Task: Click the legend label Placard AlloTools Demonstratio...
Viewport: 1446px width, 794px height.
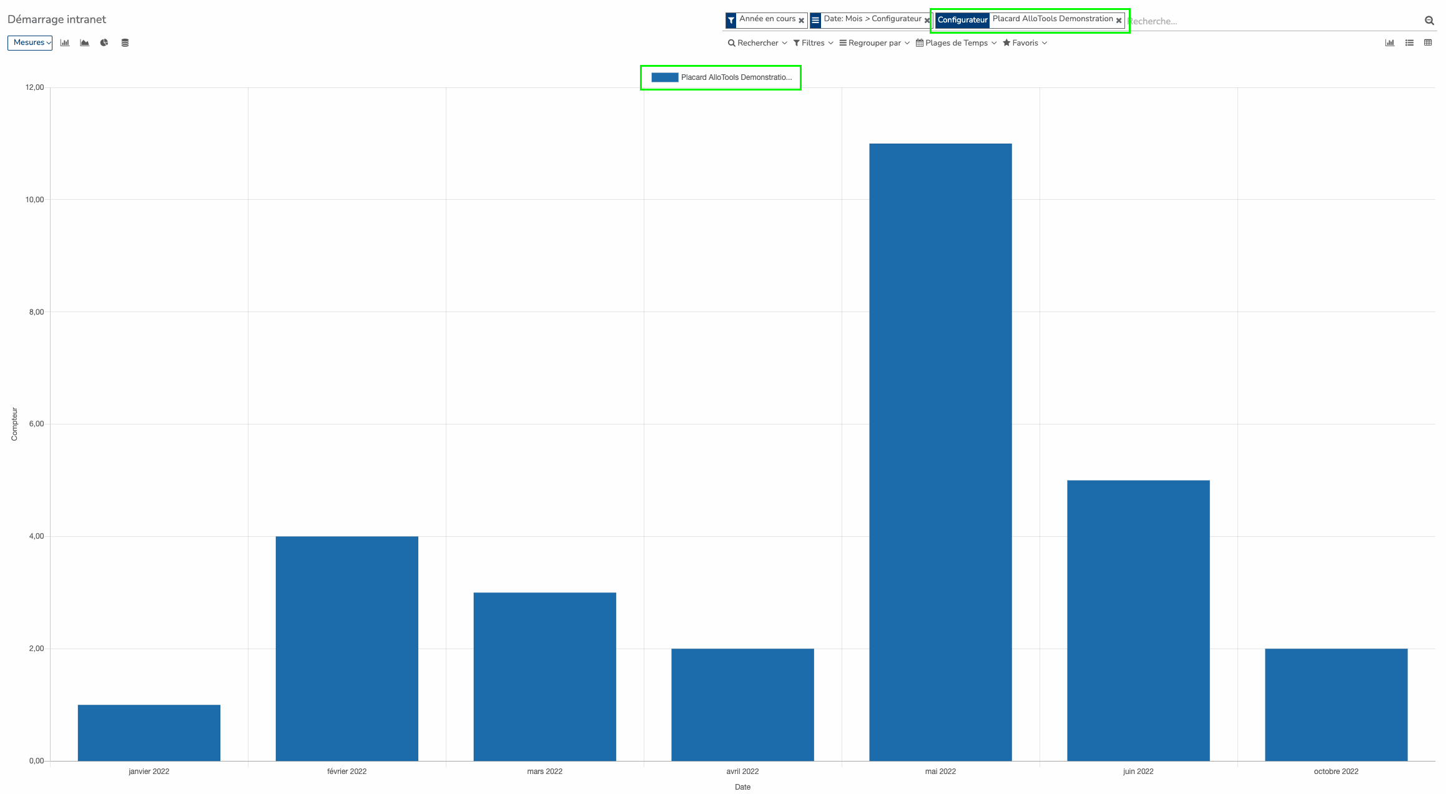Action: 736,77
